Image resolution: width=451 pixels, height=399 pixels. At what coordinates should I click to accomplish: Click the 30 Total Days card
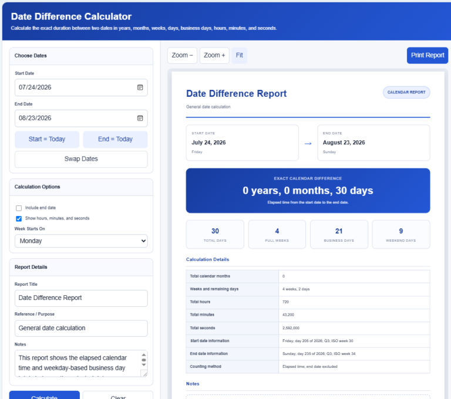pyautogui.click(x=215, y=235)
